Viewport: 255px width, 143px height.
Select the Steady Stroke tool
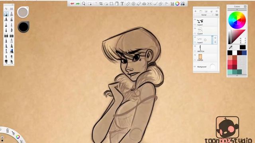[155, 4]
